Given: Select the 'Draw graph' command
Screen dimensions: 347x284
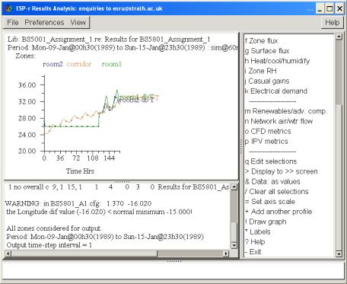Looking at the screenshot, I should tap(266, 222).
